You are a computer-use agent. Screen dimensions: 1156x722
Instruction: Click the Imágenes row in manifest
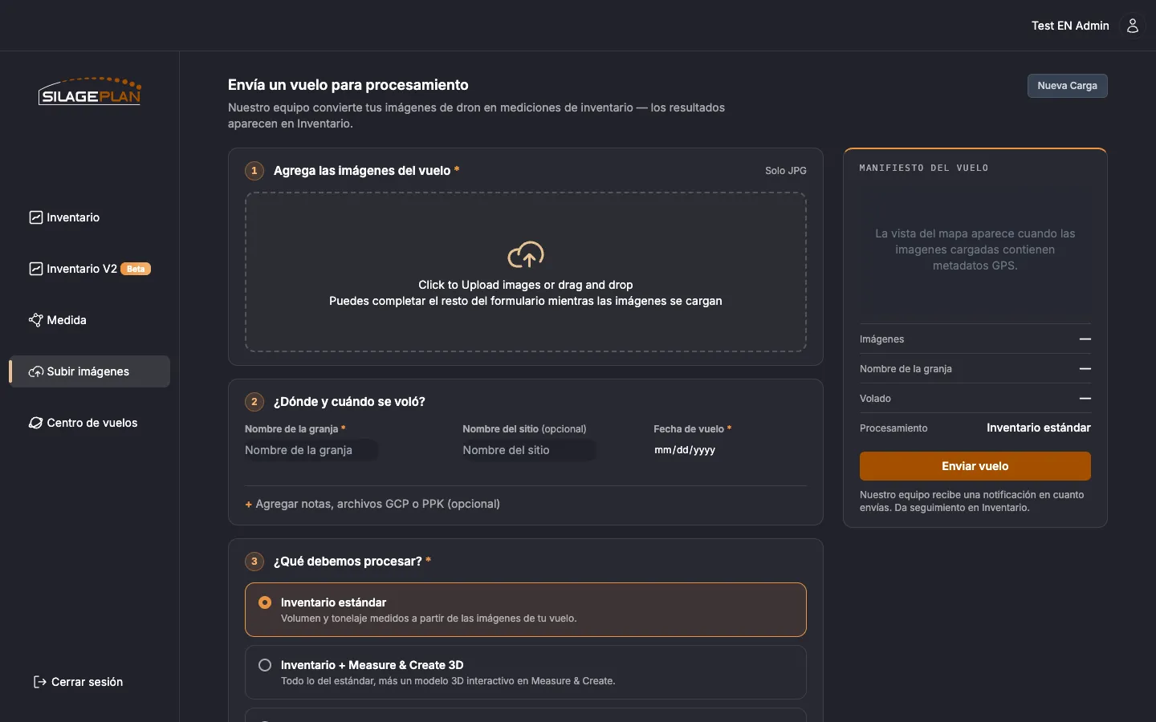tap(975, 339)
